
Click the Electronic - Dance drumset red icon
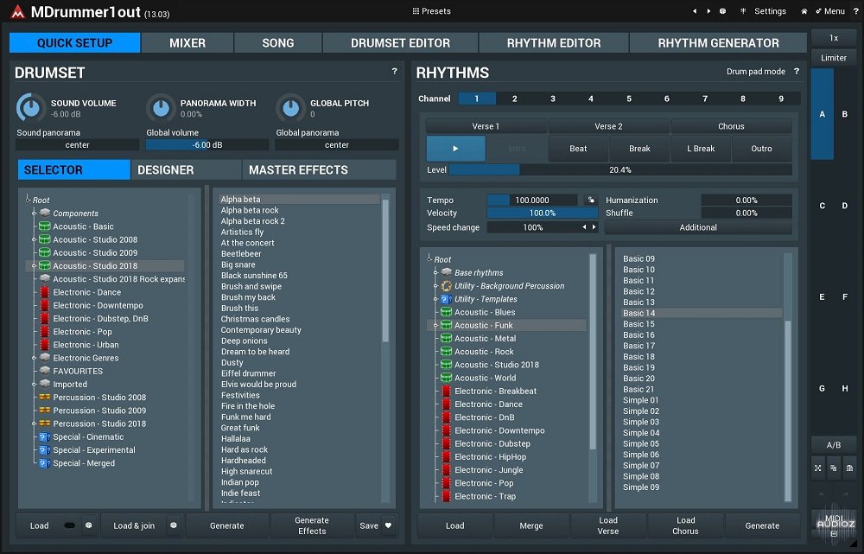coord(45,292)
